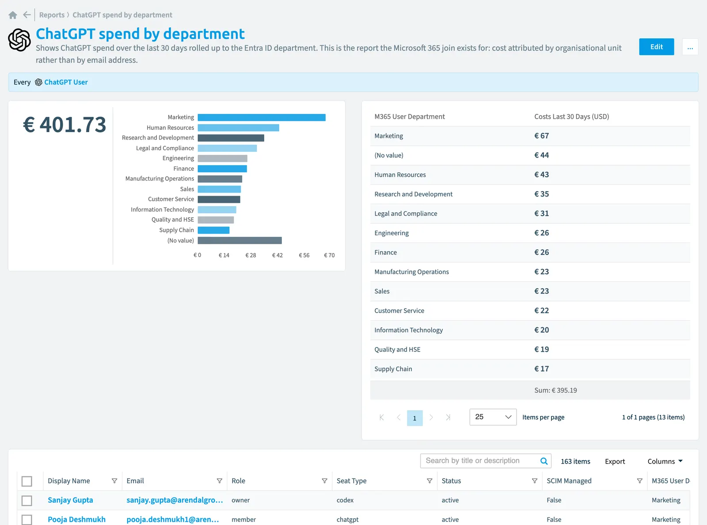Filter the Email column
The width and height of the screenshot is (707, 525).
[x=220, y=481]
